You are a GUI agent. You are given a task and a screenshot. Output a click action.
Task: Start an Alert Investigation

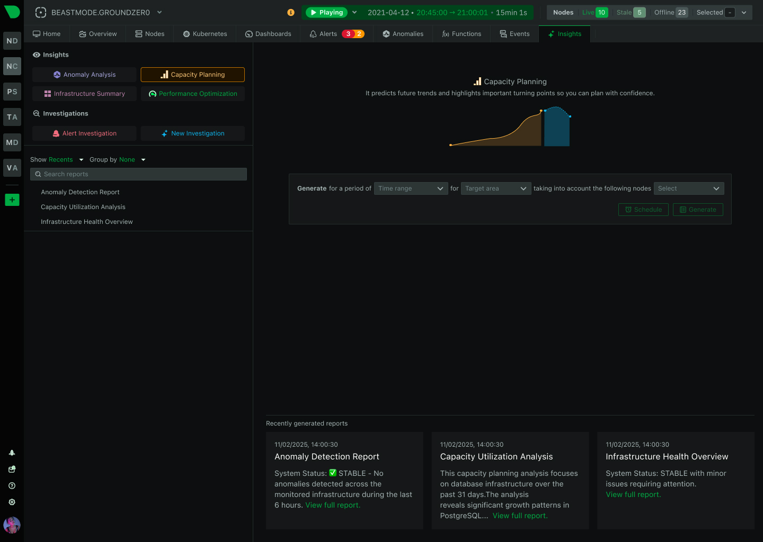coord(84,133)
